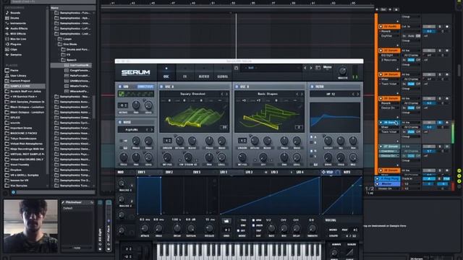Select LFO 2 modulation tab

coord(249,172)
